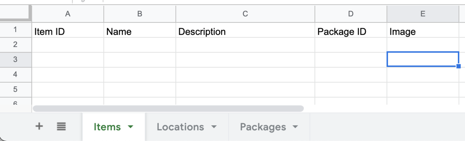Click the select-all corner box
Viewport: 465px width, 141px height.
point(15,14)
